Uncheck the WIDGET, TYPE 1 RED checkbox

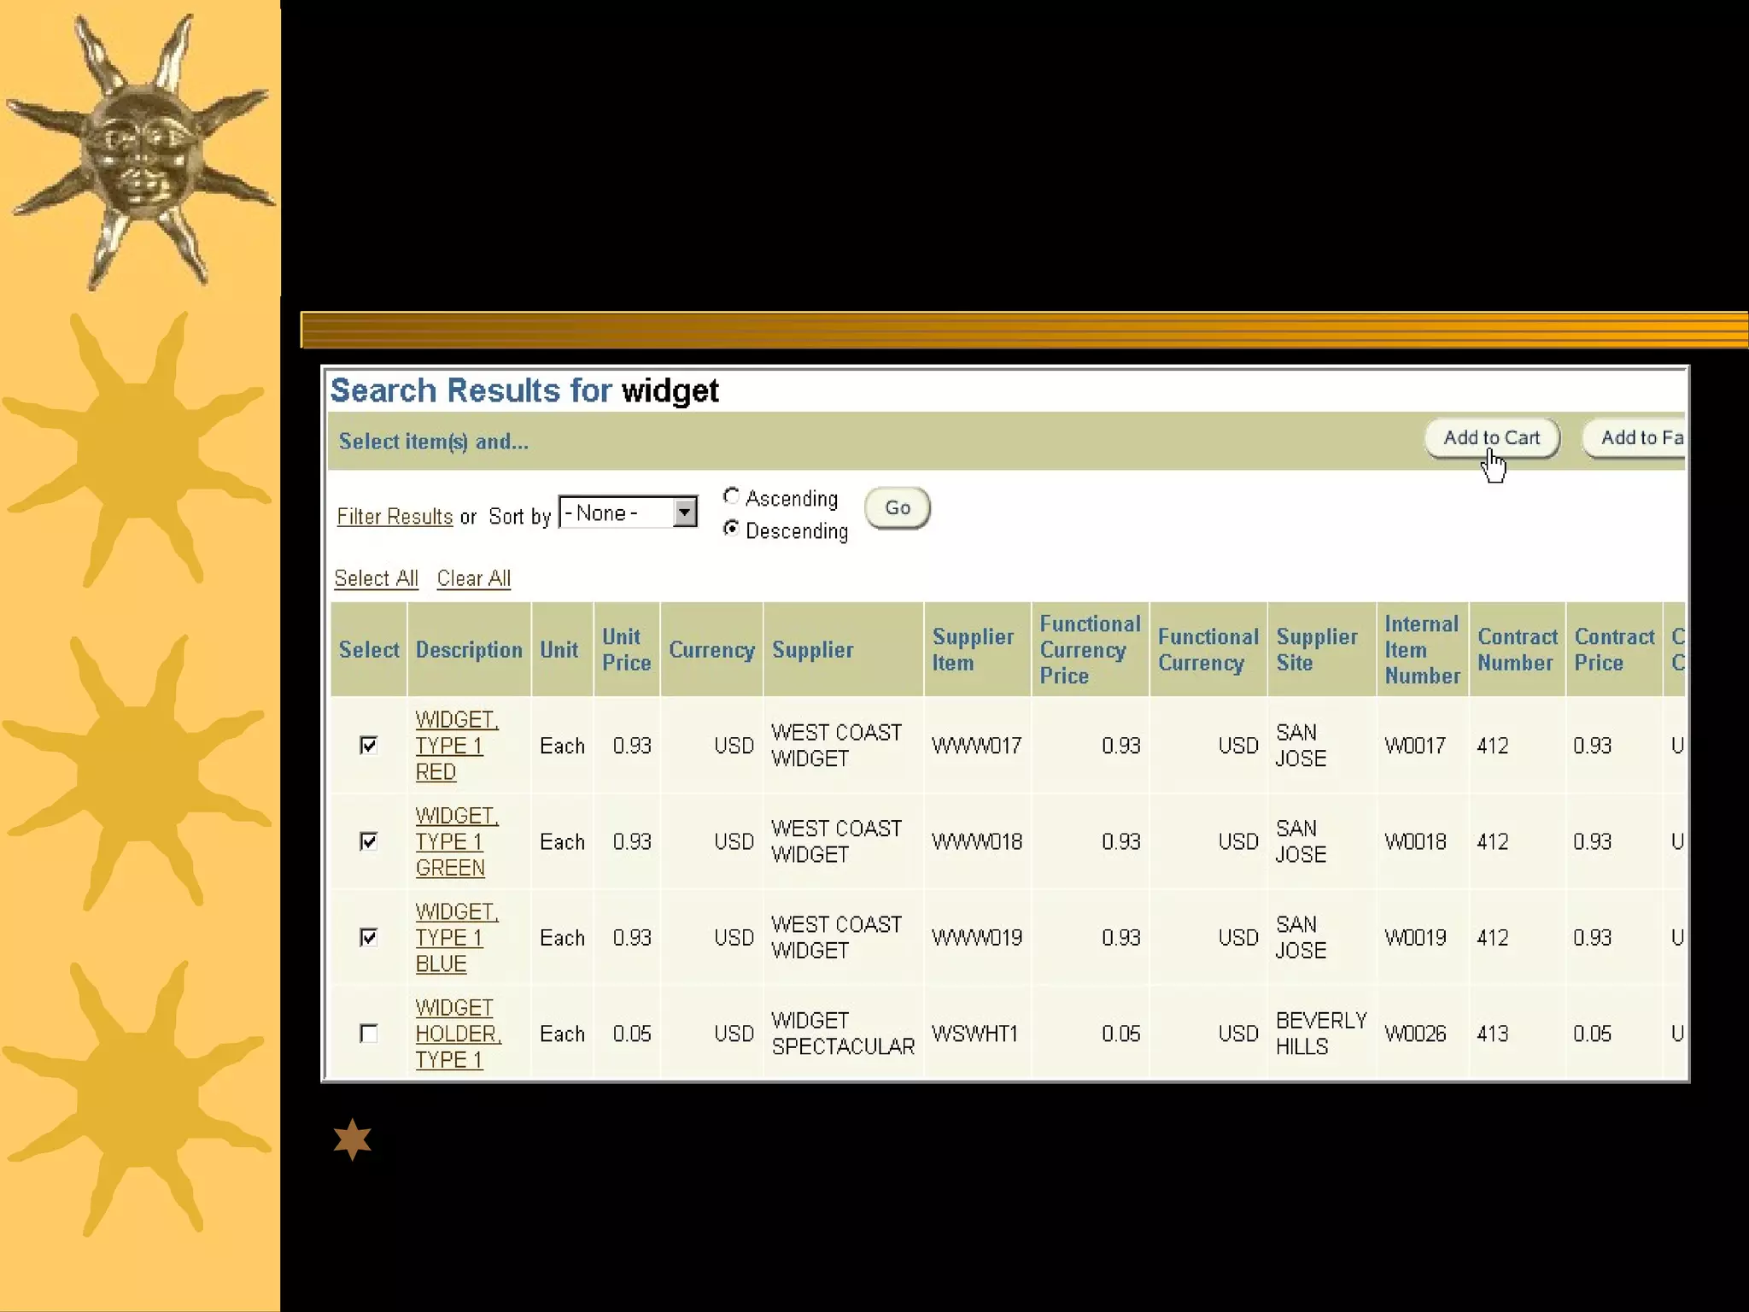click(x=369, y=746)
